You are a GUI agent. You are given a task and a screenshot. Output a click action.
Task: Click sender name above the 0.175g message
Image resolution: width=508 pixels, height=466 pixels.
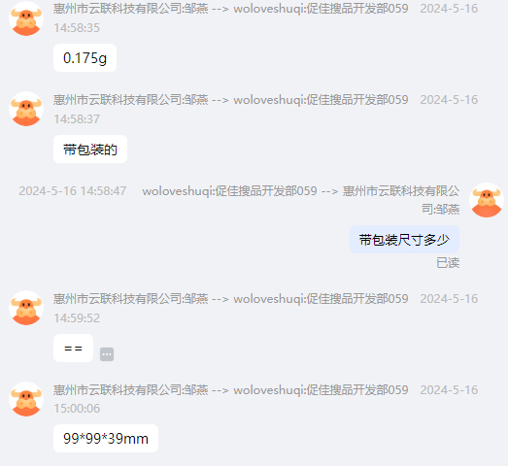click(230, 9)
